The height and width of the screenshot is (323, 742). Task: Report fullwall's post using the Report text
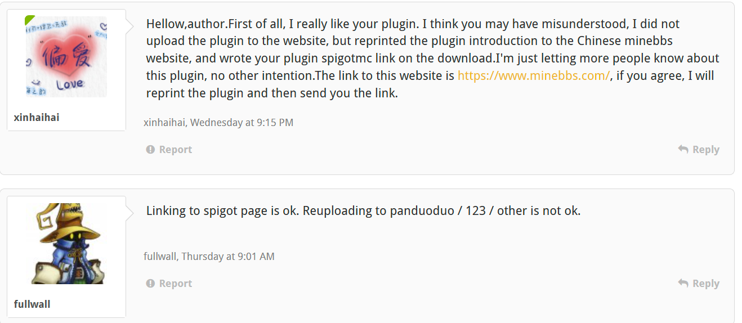click(x=176, y=284)
